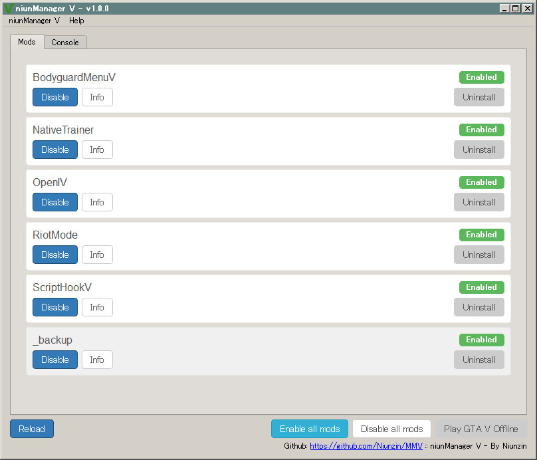Uninstall the _backup mod

pos(479,360)
